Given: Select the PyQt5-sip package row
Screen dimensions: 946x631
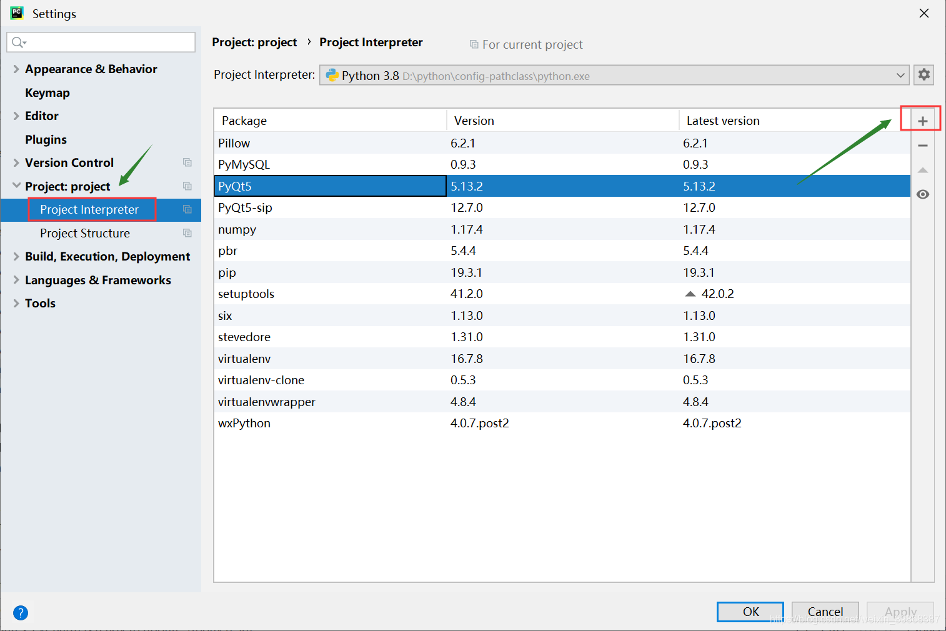Looking at the screenshot, I should tap(562, 207).
